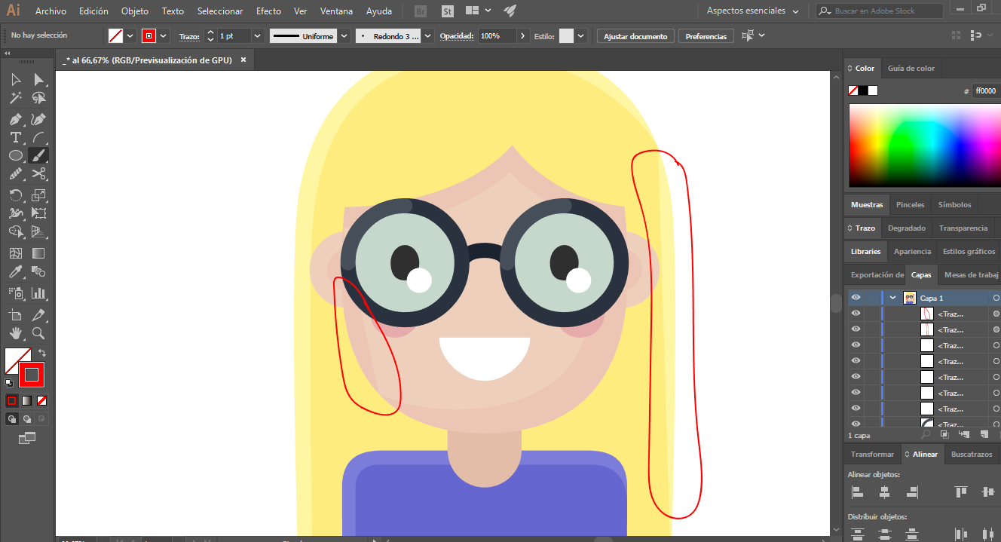Click the Preferencias button

(x=706, y=36)
